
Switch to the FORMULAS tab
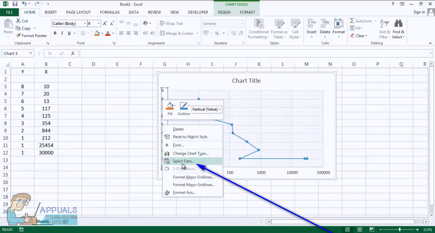coord(110,12)
